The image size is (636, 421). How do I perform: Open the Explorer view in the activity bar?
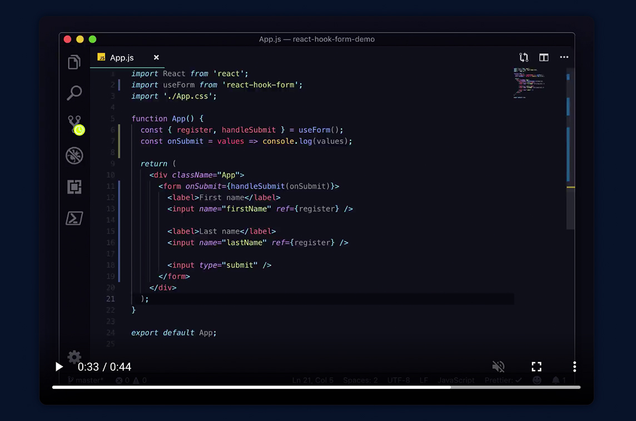click(74, 62)
